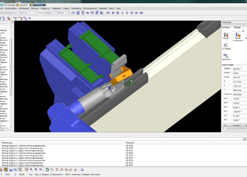
Task: Click the Instellingen... button in right panel
Action: (226, 27)
